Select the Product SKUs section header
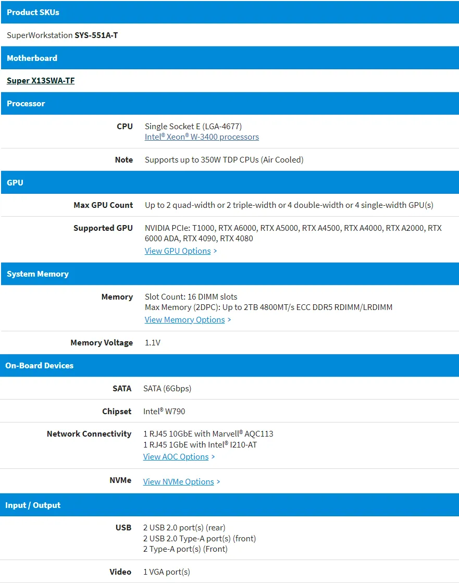The width and height of the screenshot is (459, 583). coord(230,13)
